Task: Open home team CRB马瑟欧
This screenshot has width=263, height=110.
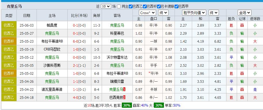Action: tap(52, 49)
